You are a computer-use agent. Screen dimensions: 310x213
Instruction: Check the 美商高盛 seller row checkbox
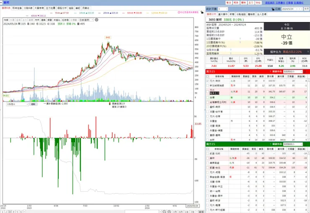(207, 163)
